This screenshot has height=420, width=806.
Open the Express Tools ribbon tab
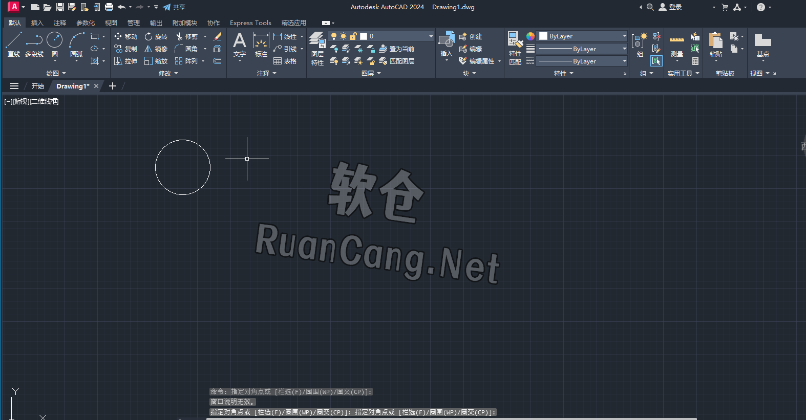[x=250, y=23]
